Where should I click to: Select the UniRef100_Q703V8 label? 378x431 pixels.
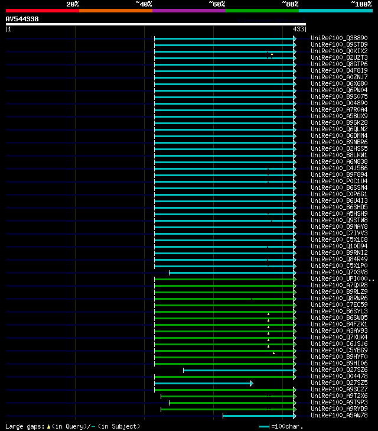pos(339,272)
